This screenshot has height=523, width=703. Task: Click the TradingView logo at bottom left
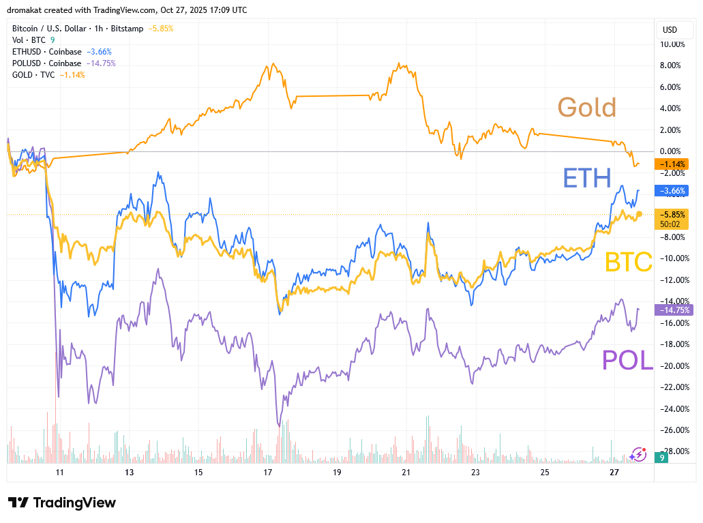pos(62,503)
